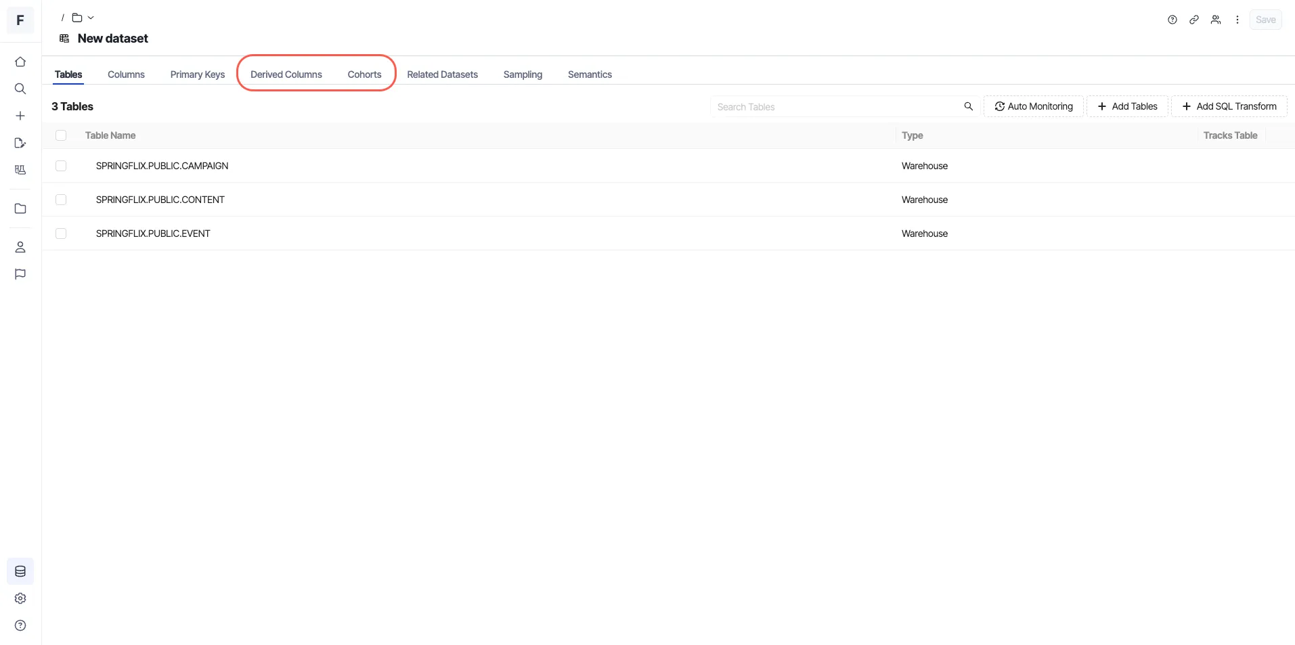The image size is (1295, 645).
Task: Click the Add SQL Transform button
Action: click(x=1229, y=106)
